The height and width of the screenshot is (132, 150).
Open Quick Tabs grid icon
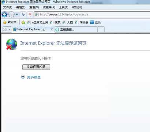point(5,29)
